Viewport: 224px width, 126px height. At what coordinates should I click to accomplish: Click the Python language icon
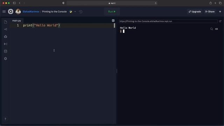pos(71,12)
